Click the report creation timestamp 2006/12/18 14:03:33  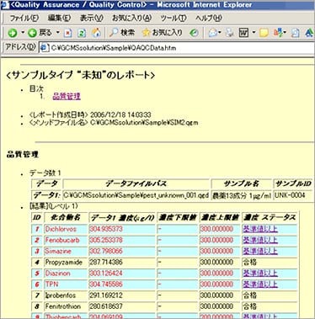[x=120, y=114]
